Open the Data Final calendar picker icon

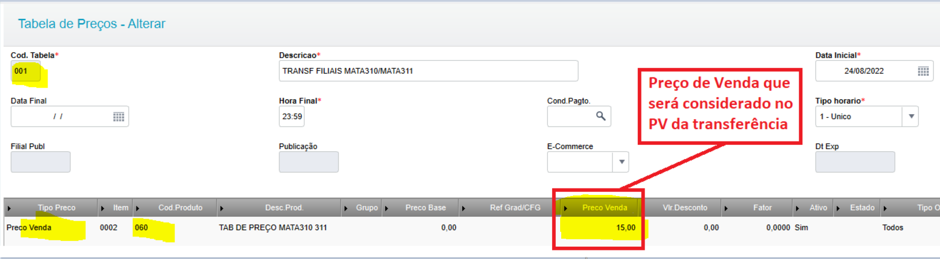(x=119, y=116)
